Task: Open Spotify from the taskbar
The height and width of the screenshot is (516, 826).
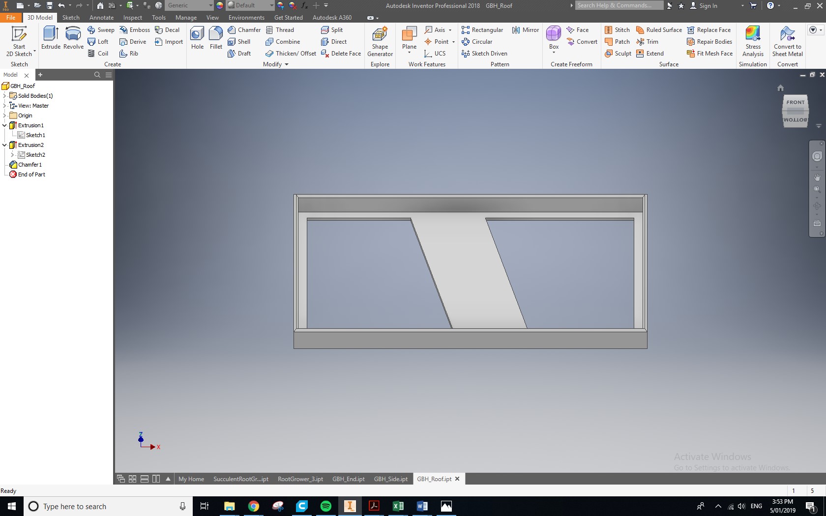Action: click(x=325, y=506)
